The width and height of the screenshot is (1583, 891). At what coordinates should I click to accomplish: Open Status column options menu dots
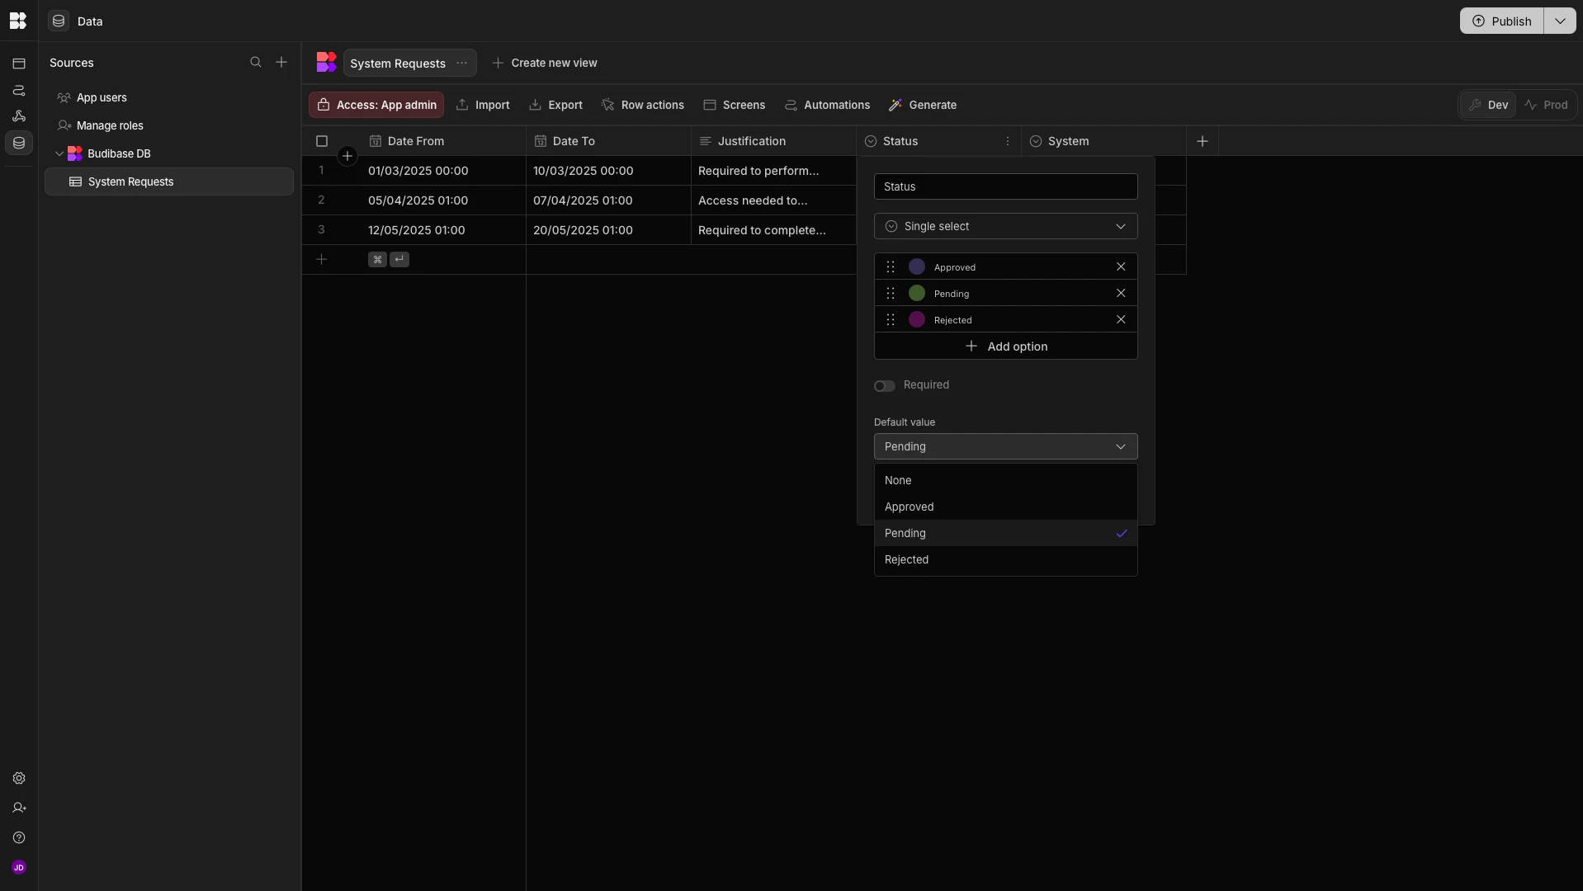1008,141
